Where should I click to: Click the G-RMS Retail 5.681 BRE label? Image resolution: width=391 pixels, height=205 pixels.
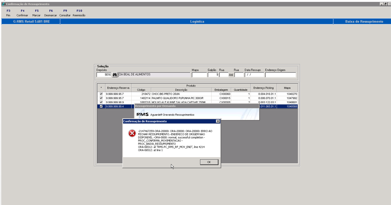click(31, 21)
